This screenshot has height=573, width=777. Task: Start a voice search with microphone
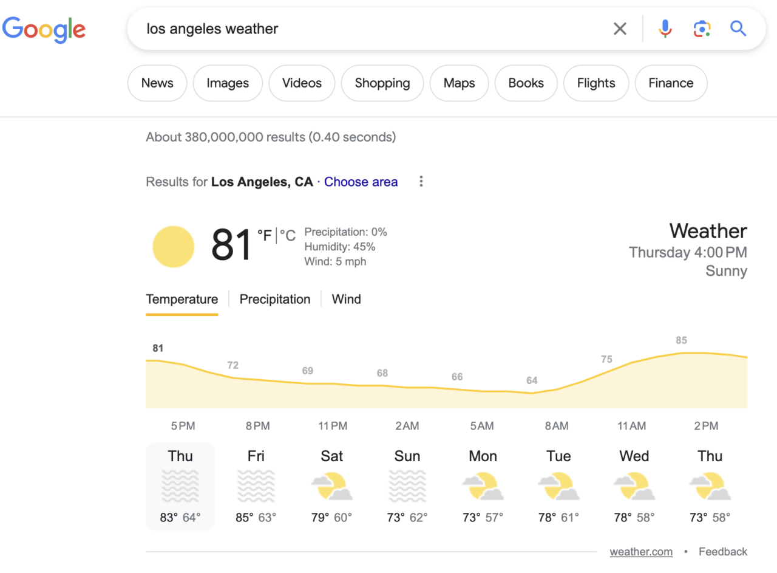(x=665, y=29)
